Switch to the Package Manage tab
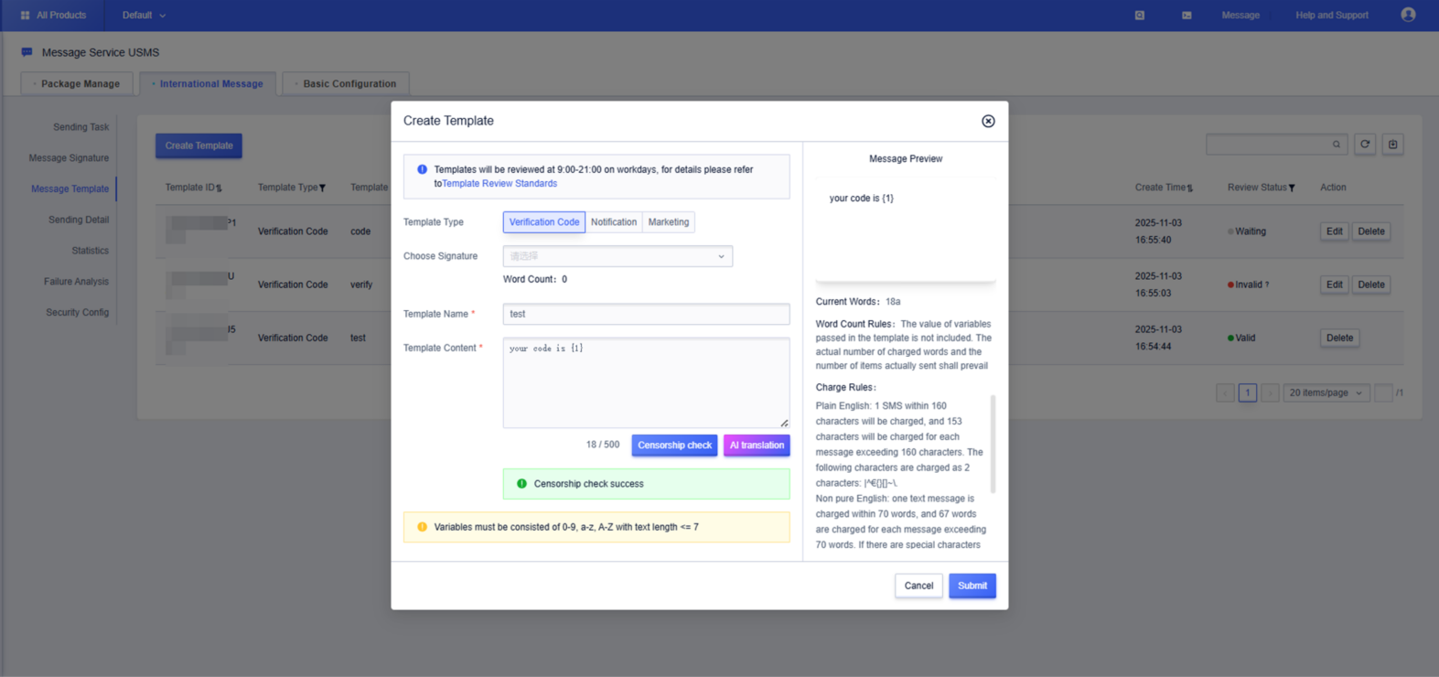This screenshot has height=677, width=1439. tap(80, 84)
